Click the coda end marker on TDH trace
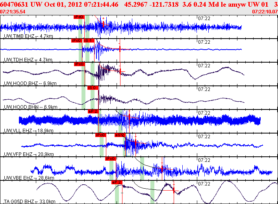Viewport: 278px width, 204px height. (120, 48)
